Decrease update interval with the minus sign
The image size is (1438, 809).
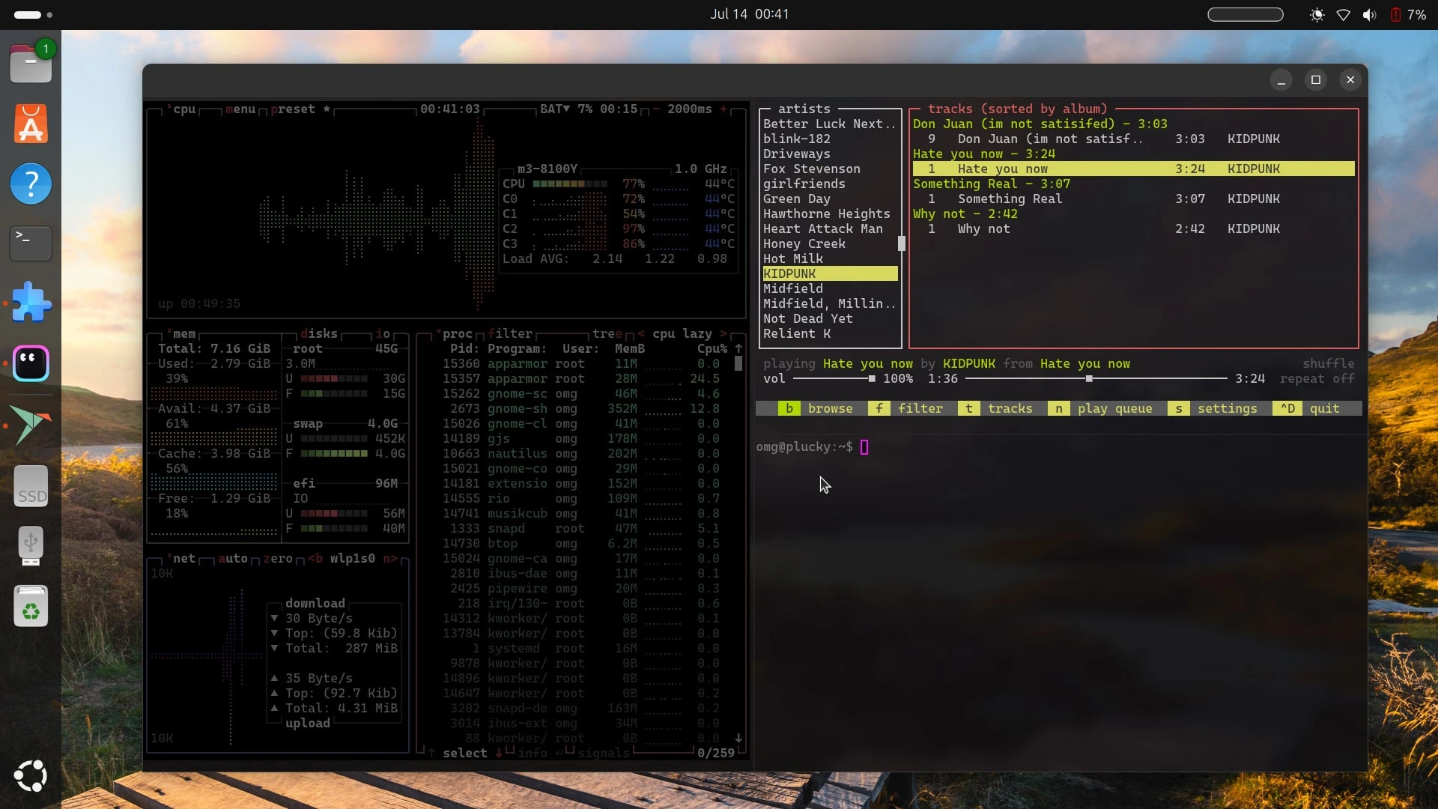pyautogui.click(x=656, y=109)
